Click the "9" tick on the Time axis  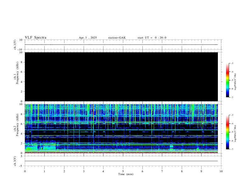pos(201,171)
